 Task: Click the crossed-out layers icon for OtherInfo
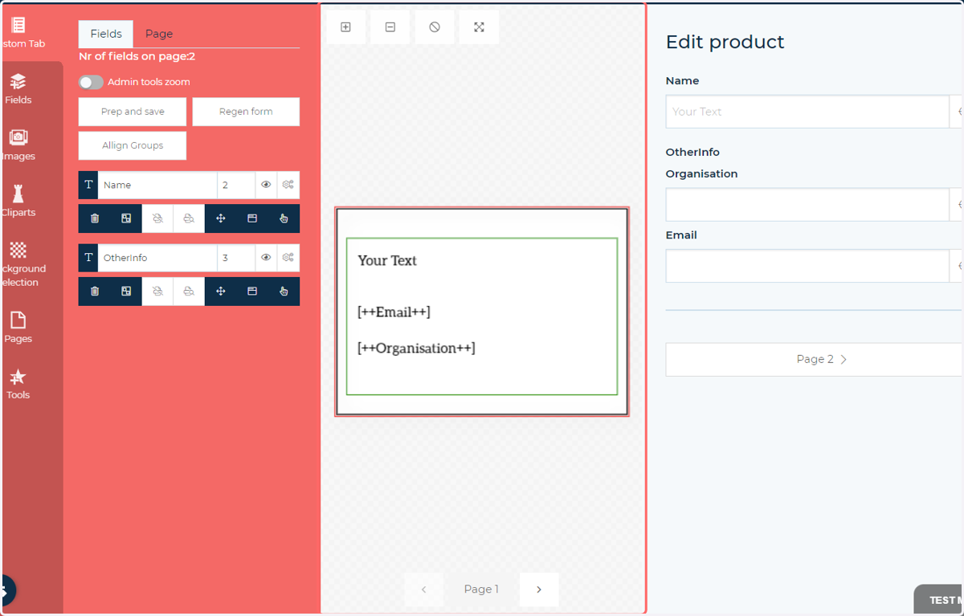coord(157,292)
